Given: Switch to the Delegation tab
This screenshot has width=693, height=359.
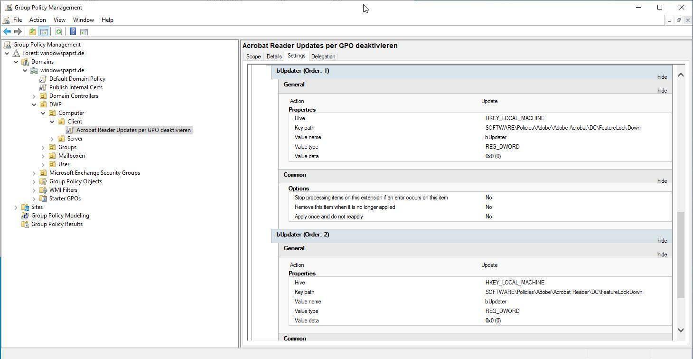Looking at the screenshot, I should coord(323,57).
